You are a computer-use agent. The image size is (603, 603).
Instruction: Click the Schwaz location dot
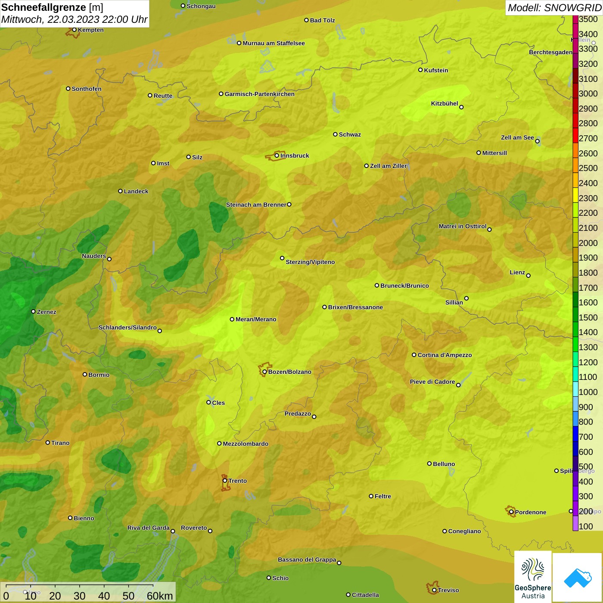point(335,134)
